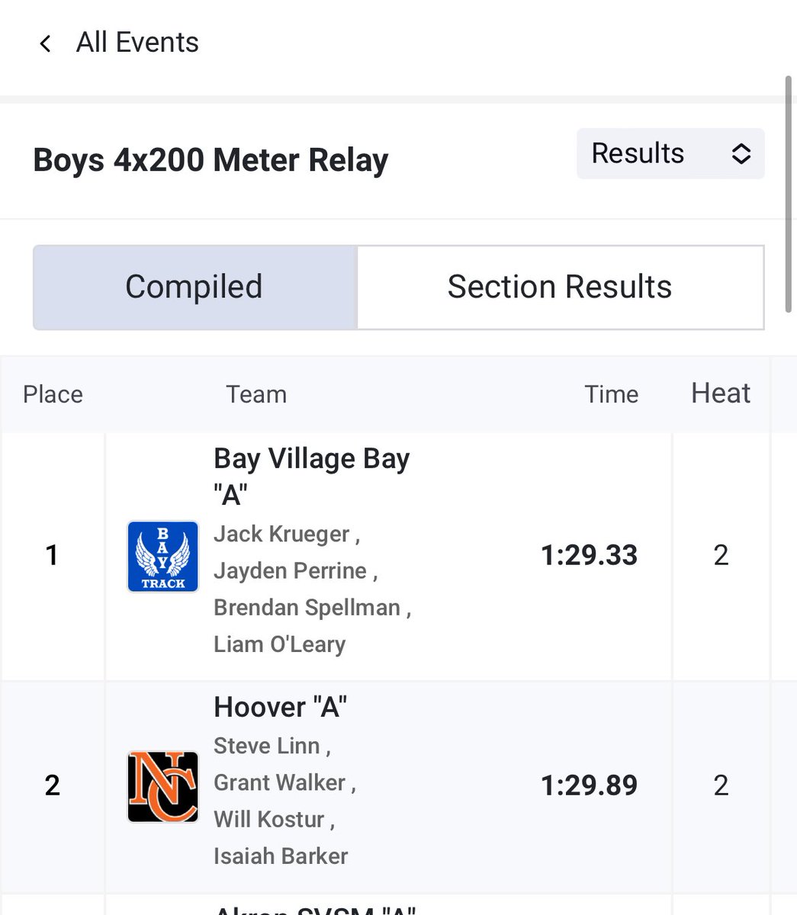Open the Hoover NC team logo
The height and width of the screenshot is (915, 797).
point(163,787)
